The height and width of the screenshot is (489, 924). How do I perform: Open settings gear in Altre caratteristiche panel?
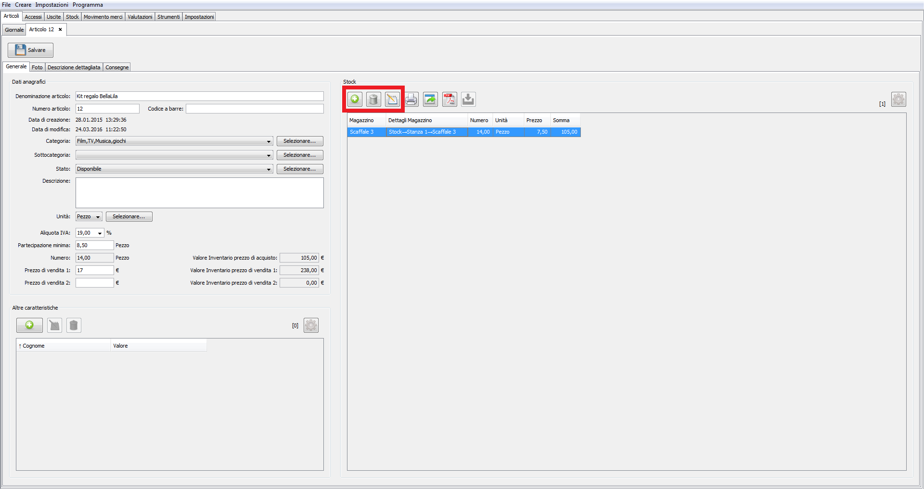pyautogui.click(x=311, y=326)
